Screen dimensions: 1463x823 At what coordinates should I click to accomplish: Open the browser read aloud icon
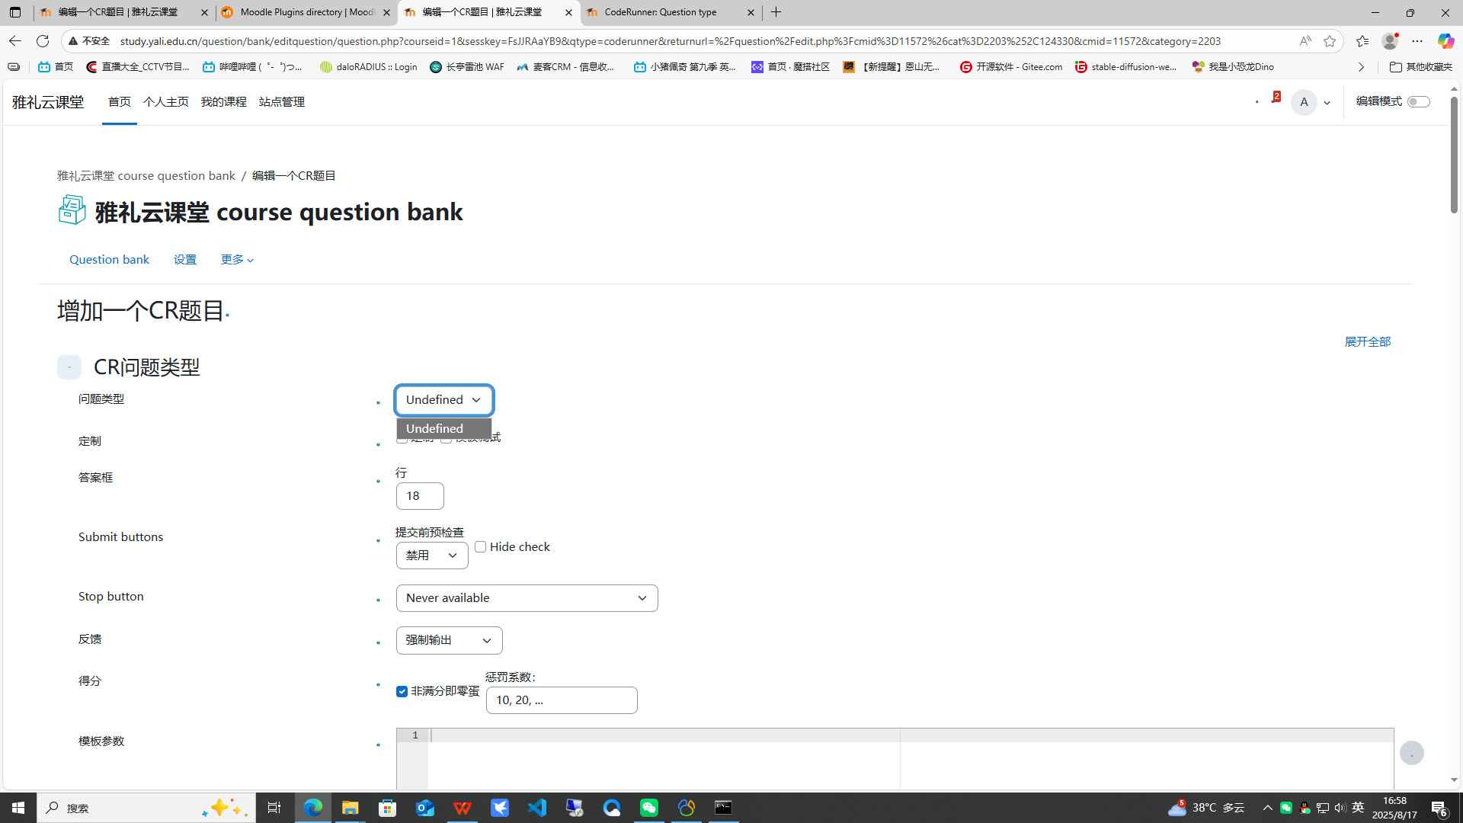click(1305, 41)
